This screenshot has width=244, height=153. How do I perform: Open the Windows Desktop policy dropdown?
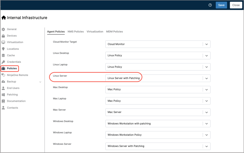[x=206, y=123]
